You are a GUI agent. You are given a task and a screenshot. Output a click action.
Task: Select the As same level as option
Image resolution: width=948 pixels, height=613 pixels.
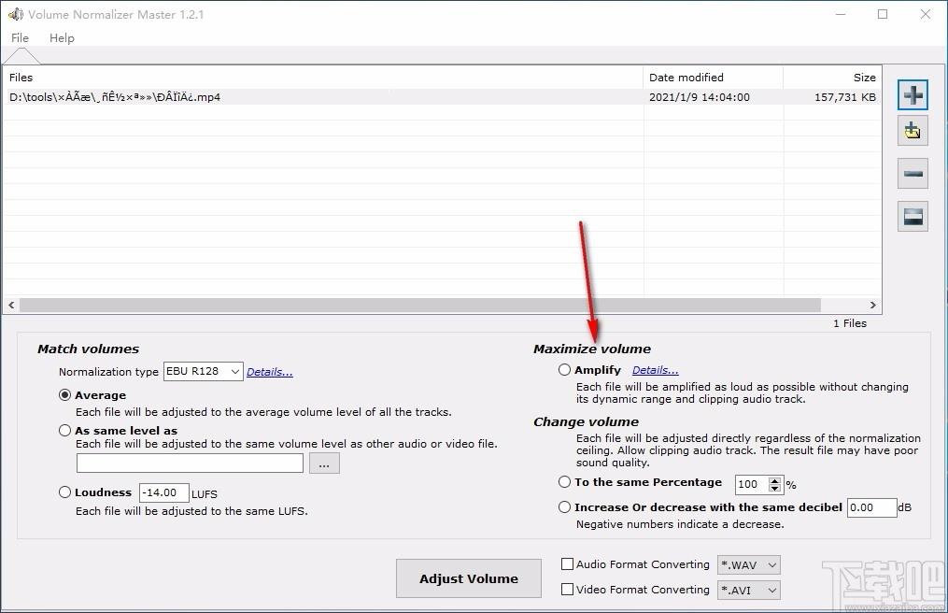pos(64,430)
